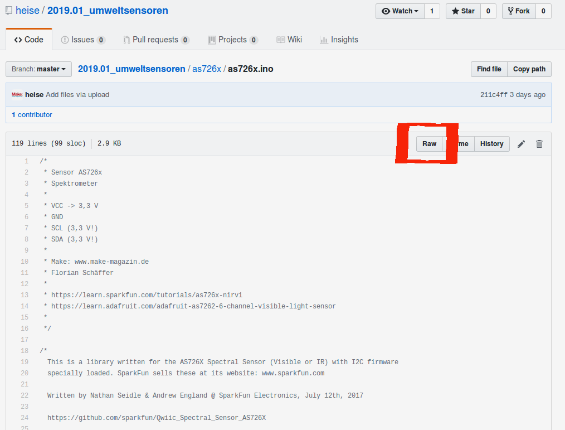Select line number 13

tap(25, 295)
